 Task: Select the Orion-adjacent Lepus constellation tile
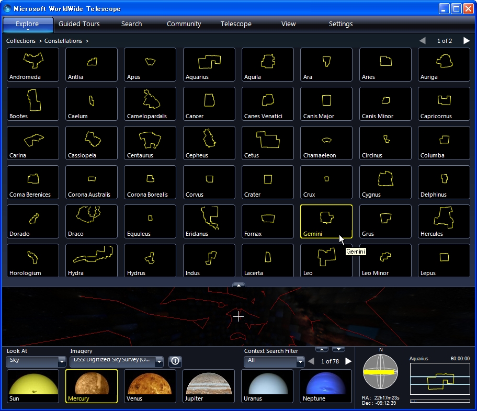tap(444, 260)
